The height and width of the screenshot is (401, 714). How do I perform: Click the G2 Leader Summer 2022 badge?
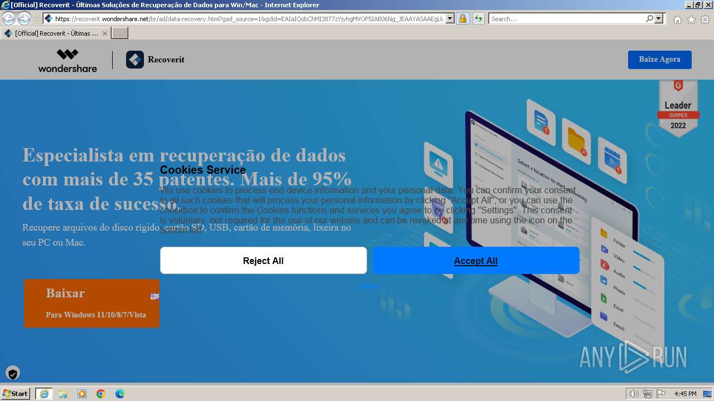(678, 109)
